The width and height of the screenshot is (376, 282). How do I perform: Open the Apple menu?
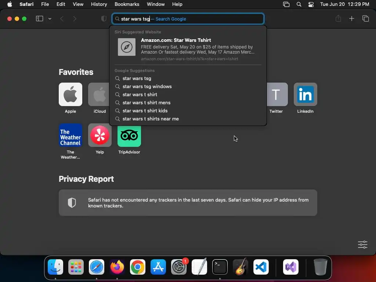pyautogui.click(x=10, y=4)
